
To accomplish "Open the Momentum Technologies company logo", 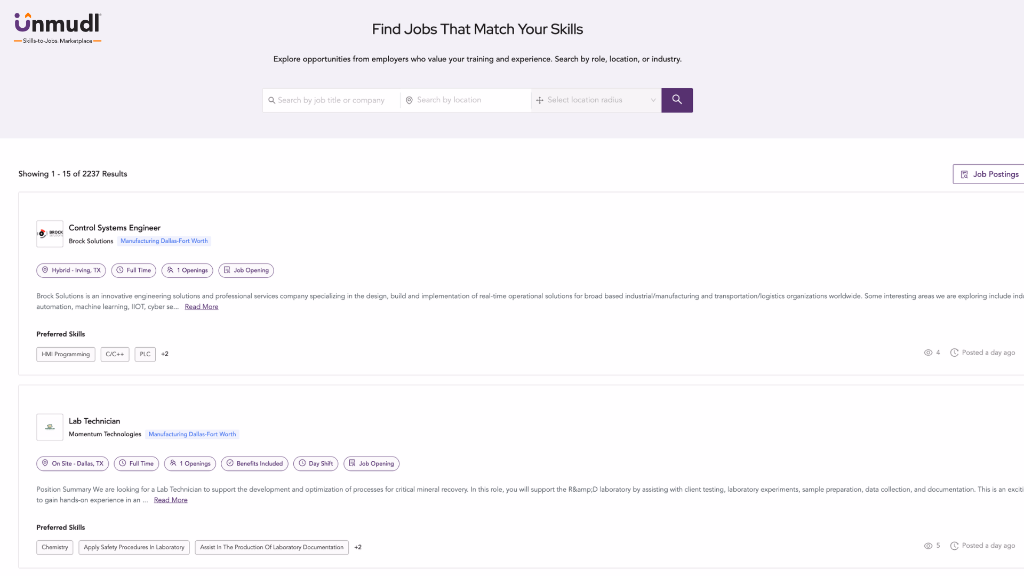I will pyautogui.click(x=50, y=427).
